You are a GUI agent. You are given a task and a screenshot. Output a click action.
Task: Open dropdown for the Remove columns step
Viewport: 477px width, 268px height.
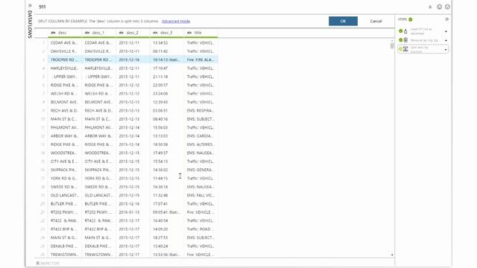point(446,40)
